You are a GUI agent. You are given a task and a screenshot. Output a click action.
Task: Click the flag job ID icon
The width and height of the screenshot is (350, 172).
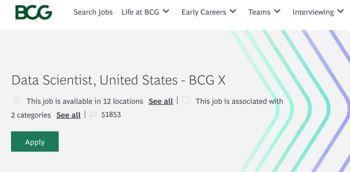coord(94,115)
